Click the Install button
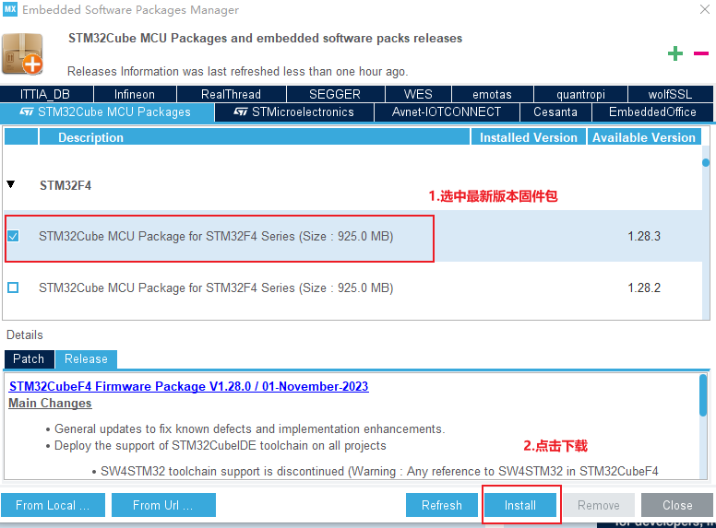 tap(520, 505)
